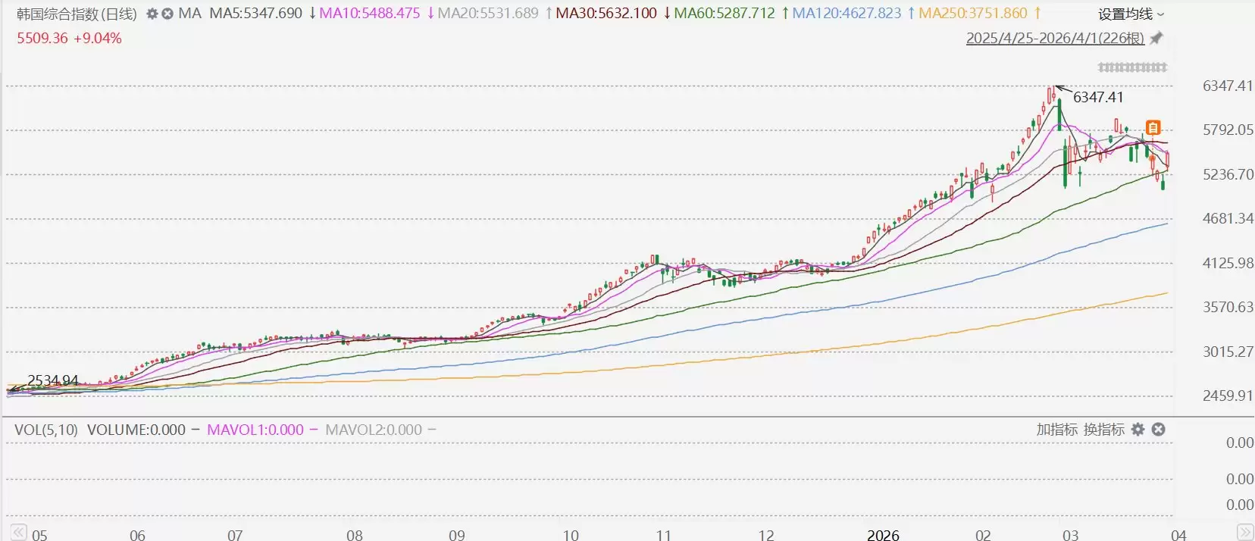Select the MA10 moving average label
The width and height of the screenshot is (1255, 541).
tap(369, 14)
